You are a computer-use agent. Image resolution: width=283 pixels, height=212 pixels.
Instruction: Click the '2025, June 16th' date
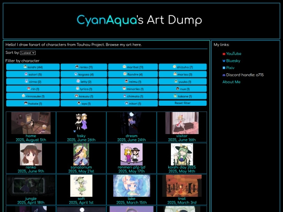click(x=182, y=140)
